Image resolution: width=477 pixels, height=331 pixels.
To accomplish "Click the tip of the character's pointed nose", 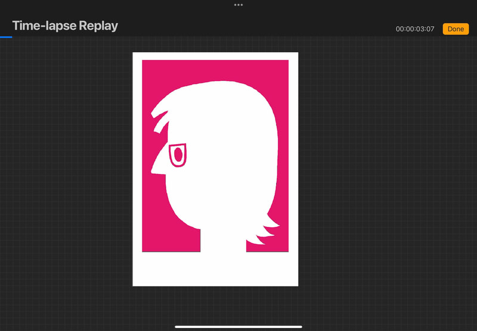I will (153, 172).
